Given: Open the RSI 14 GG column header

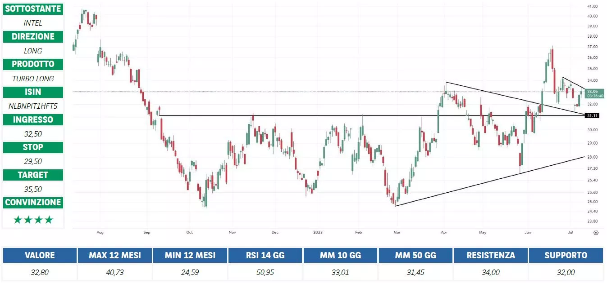Looking at the screenshot, I should point(265,255).
